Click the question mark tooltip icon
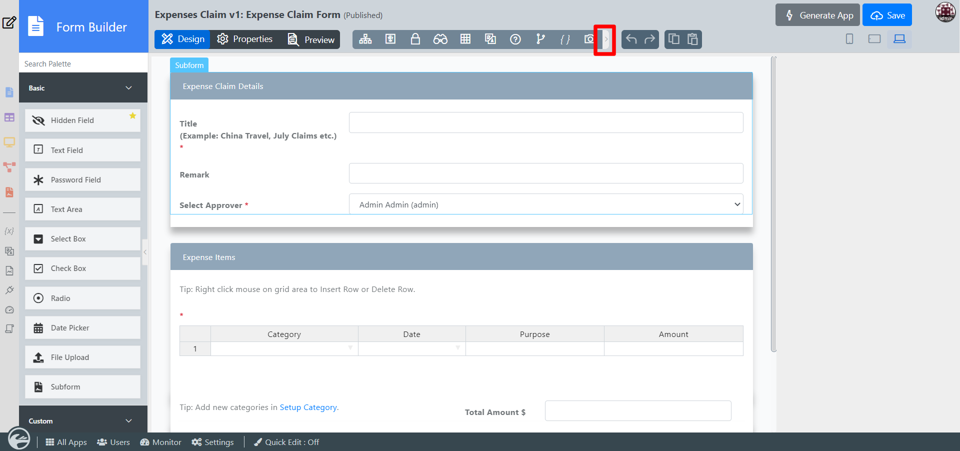Image resolution: width=960 pixels, height=451 pixels. click(515, 39)
